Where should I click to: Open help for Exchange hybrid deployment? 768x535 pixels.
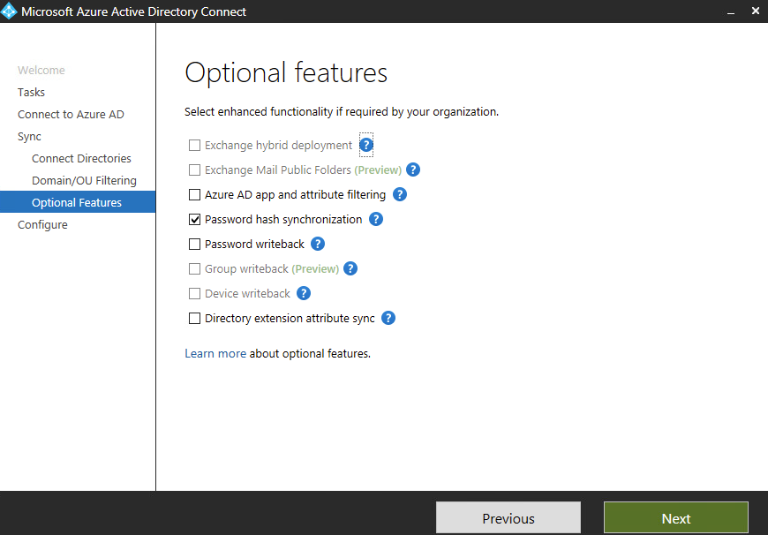point(365,145)
